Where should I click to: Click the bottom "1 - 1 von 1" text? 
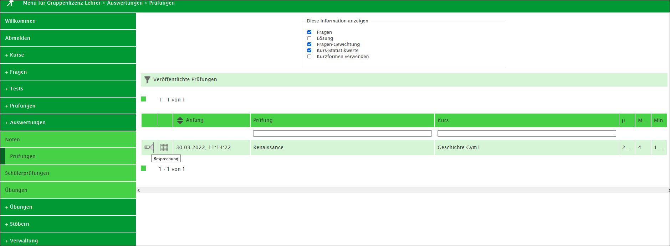(172, 169)
